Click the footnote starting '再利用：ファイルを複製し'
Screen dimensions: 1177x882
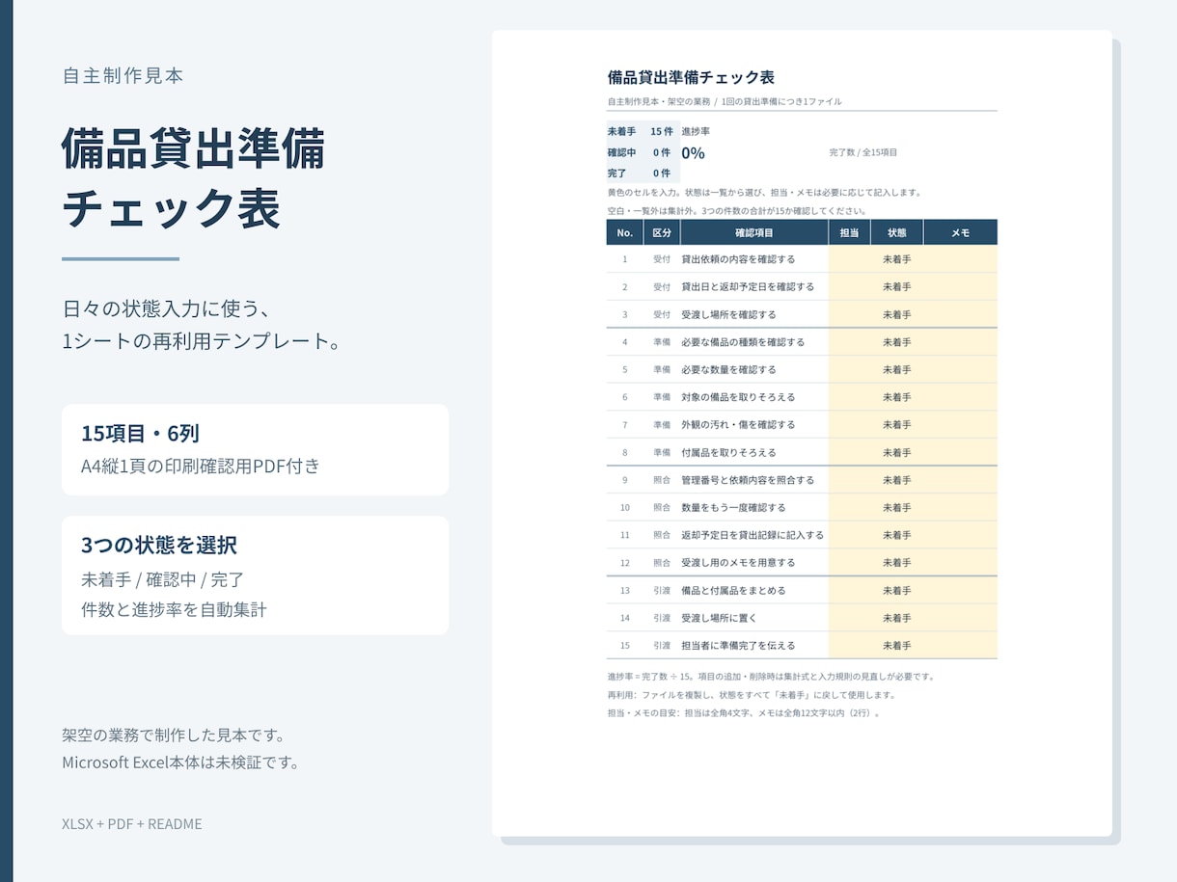point(752,695)
